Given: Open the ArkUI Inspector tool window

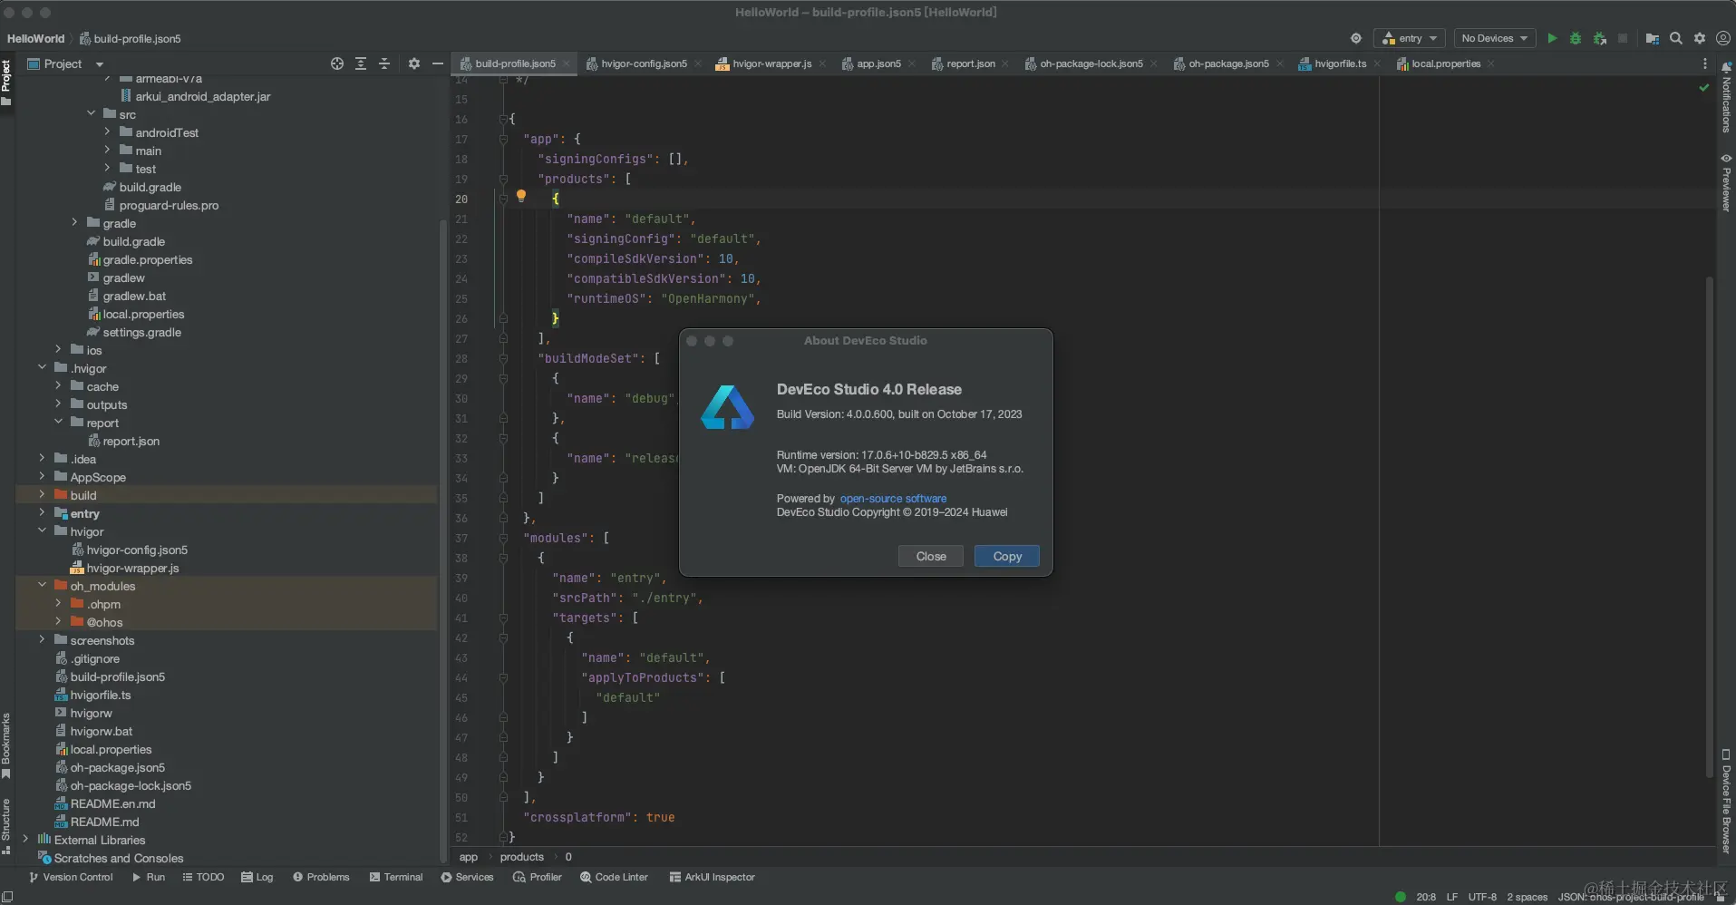Looking at the screenshot, I should (712, 877).
